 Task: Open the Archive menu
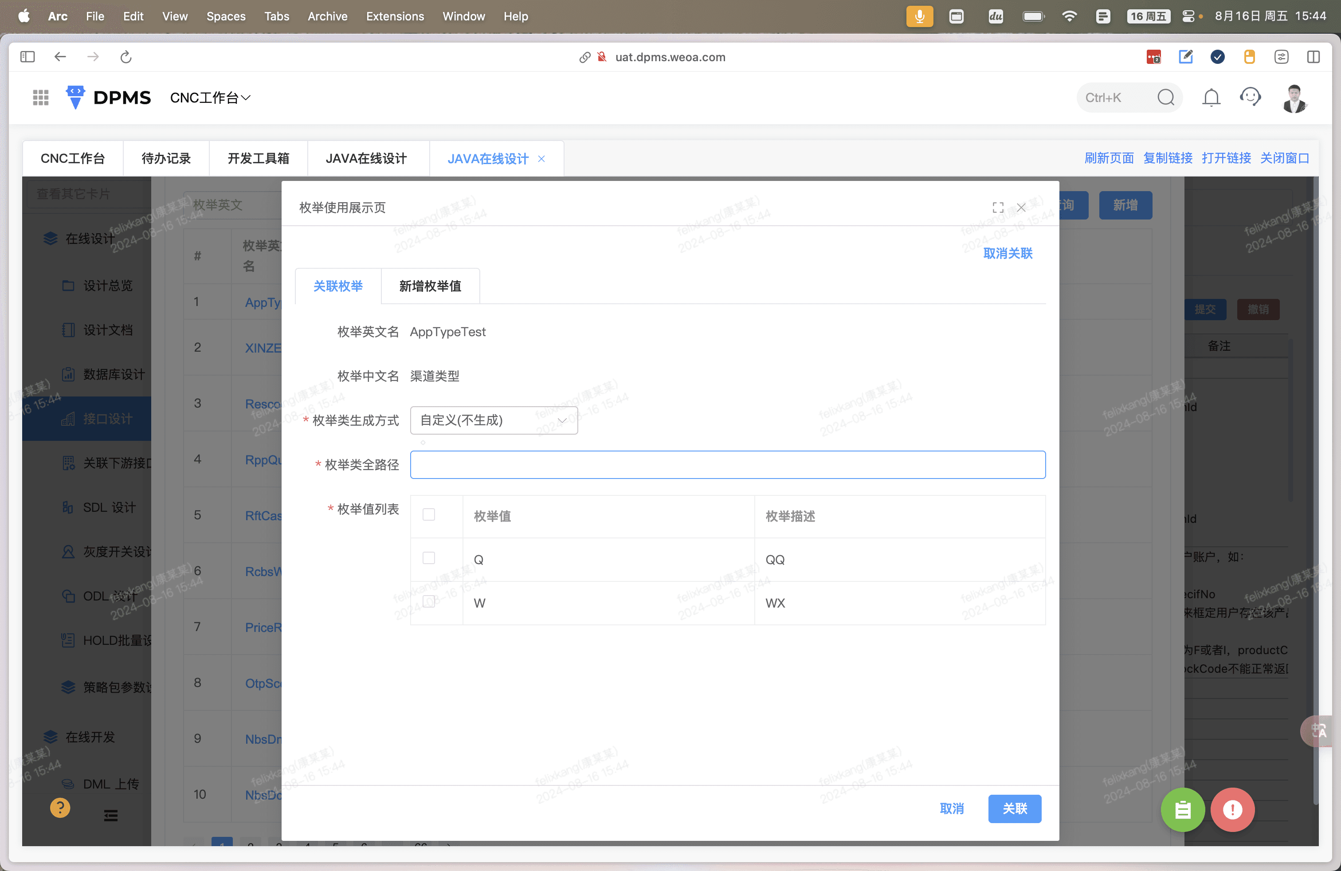click(327, 16)
